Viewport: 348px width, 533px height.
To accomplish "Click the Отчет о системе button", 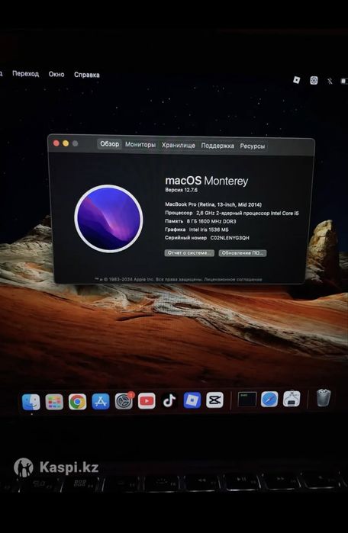I will coord(189,253).
